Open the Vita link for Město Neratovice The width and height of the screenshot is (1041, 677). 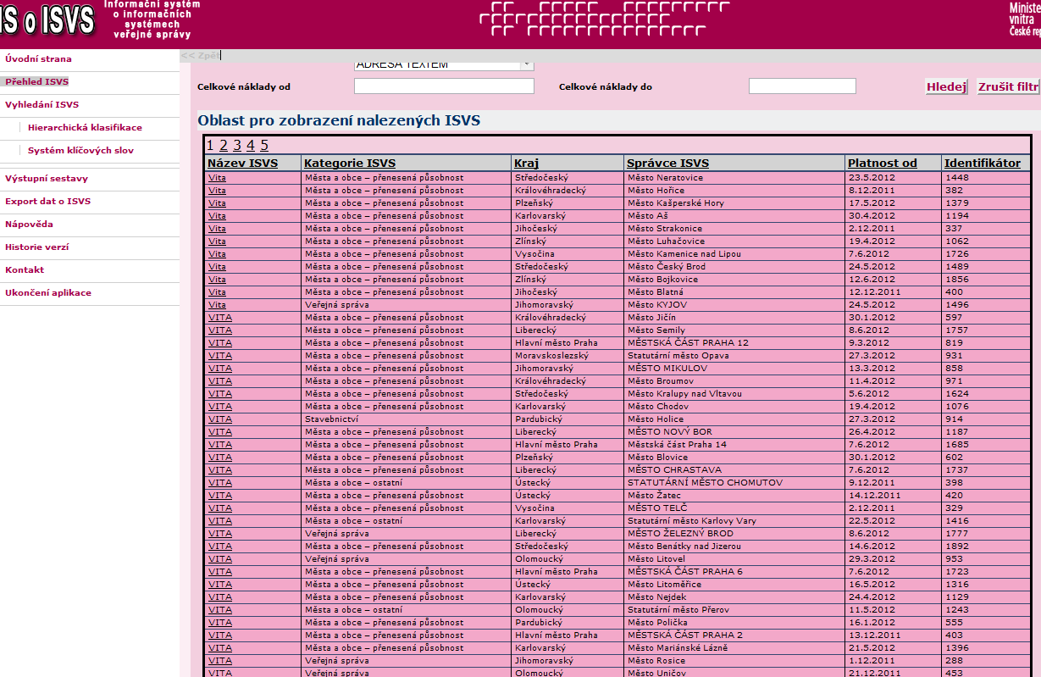217,178
